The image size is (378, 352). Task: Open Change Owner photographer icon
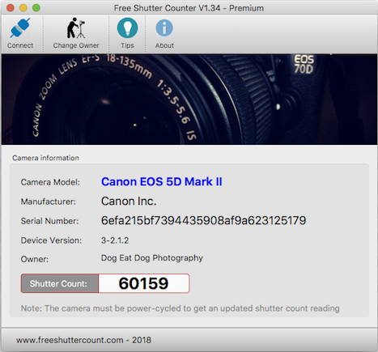76,28
